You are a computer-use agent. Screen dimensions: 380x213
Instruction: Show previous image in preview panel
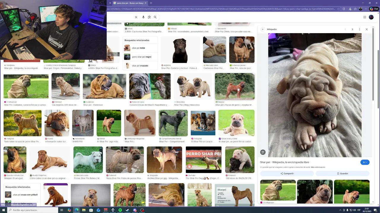pyautogui.click(x=345, y=29)
